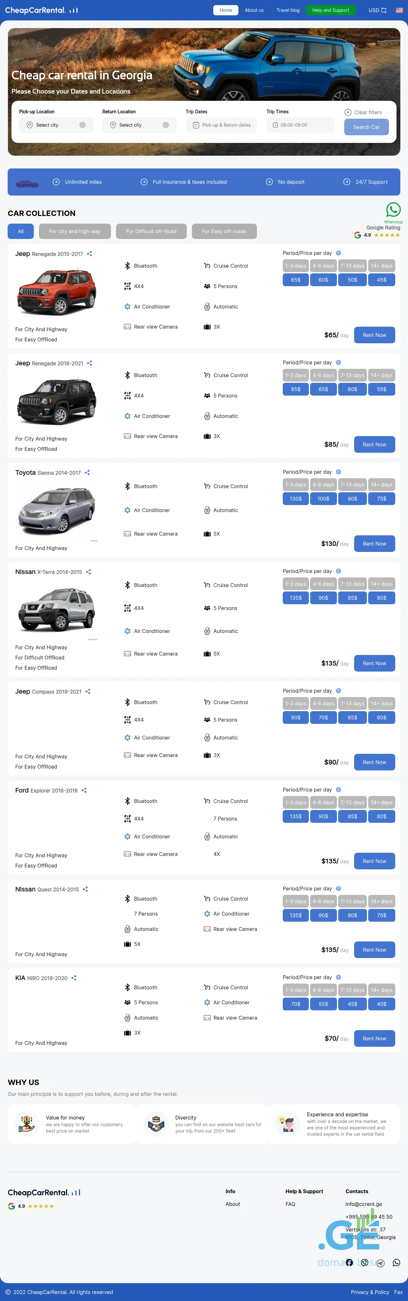Click the Pick-up & Return dates field

click(x=222, y=125)
